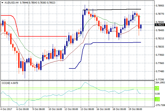Click the 0.78955 price axis label
Screen dimensions: 165x112
point(160,6)
